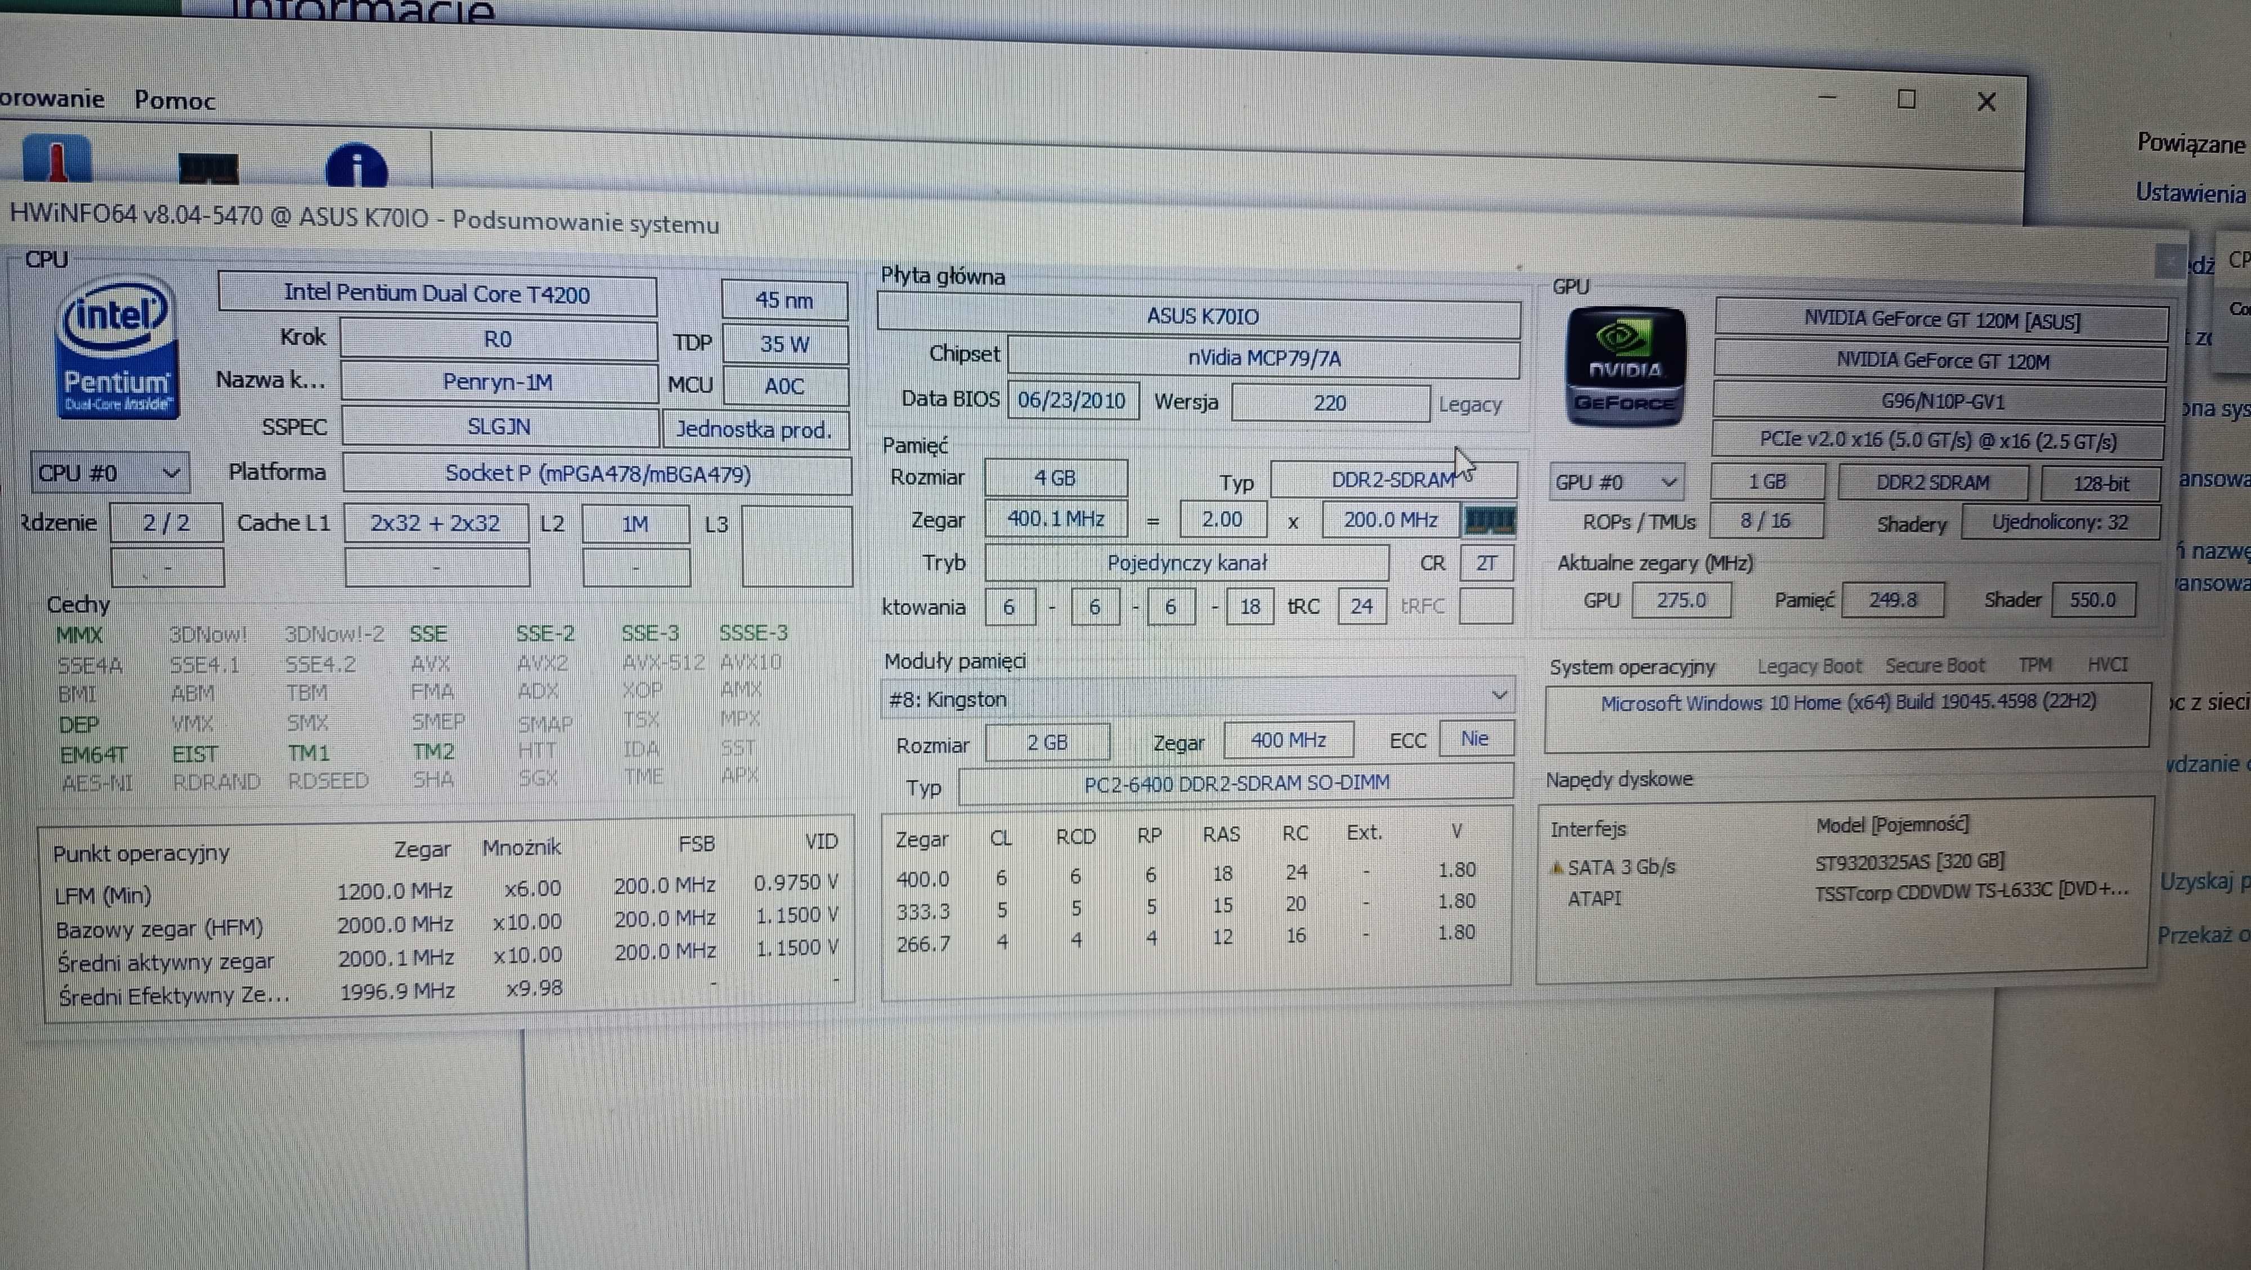The image size is (2251, 1270).
Task: Click the EM64T feature label
Action: pyautogui.click(x=93, y=753)
